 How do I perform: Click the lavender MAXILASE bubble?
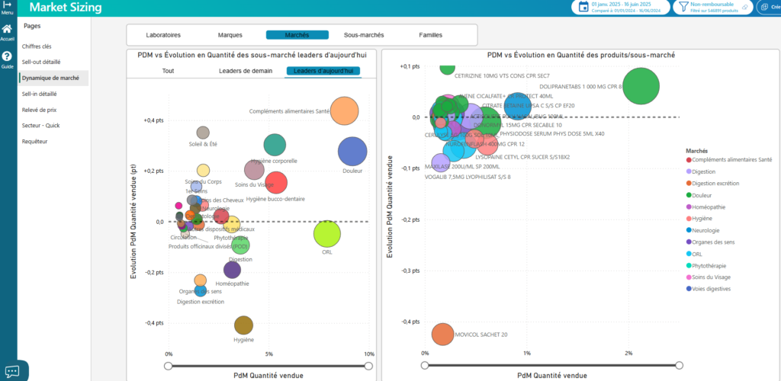click(441, 162)
